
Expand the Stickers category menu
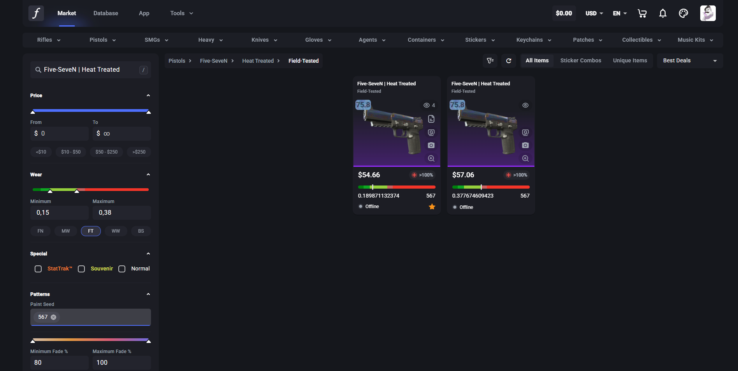(x=480, y=40)
